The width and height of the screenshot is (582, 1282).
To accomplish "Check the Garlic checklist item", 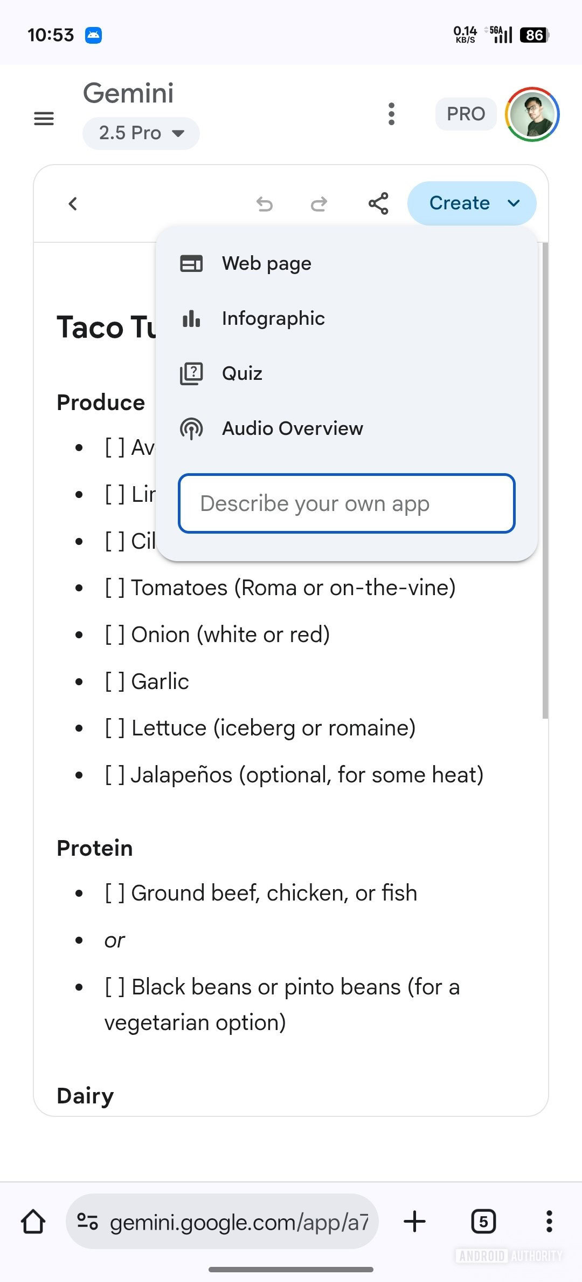I will point(115,682).
